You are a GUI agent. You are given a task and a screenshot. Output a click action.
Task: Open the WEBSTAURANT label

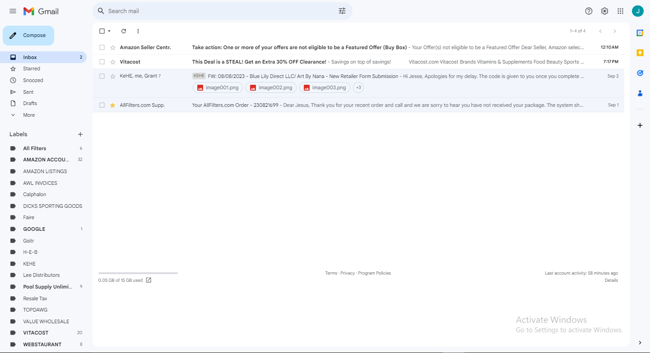point(43,344)
